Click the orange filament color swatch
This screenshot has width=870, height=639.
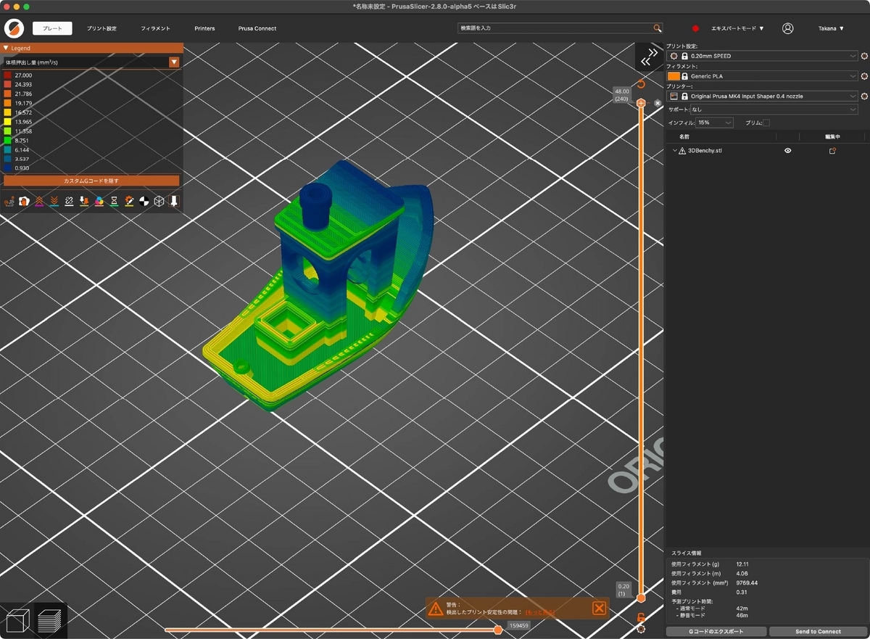pos(674,75)
